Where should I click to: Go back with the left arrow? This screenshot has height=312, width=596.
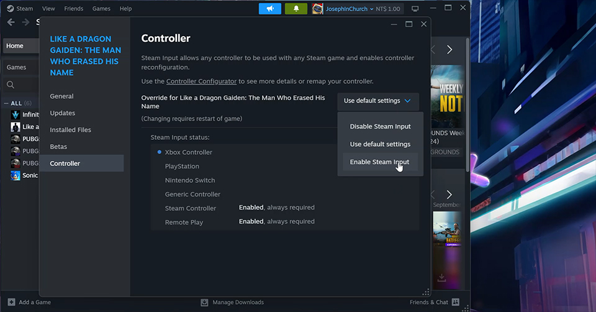[11, 22]
